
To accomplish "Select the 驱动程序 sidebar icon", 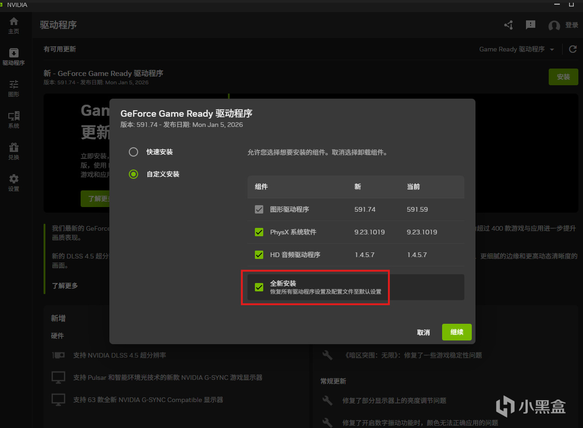I will tap(13, 57).
